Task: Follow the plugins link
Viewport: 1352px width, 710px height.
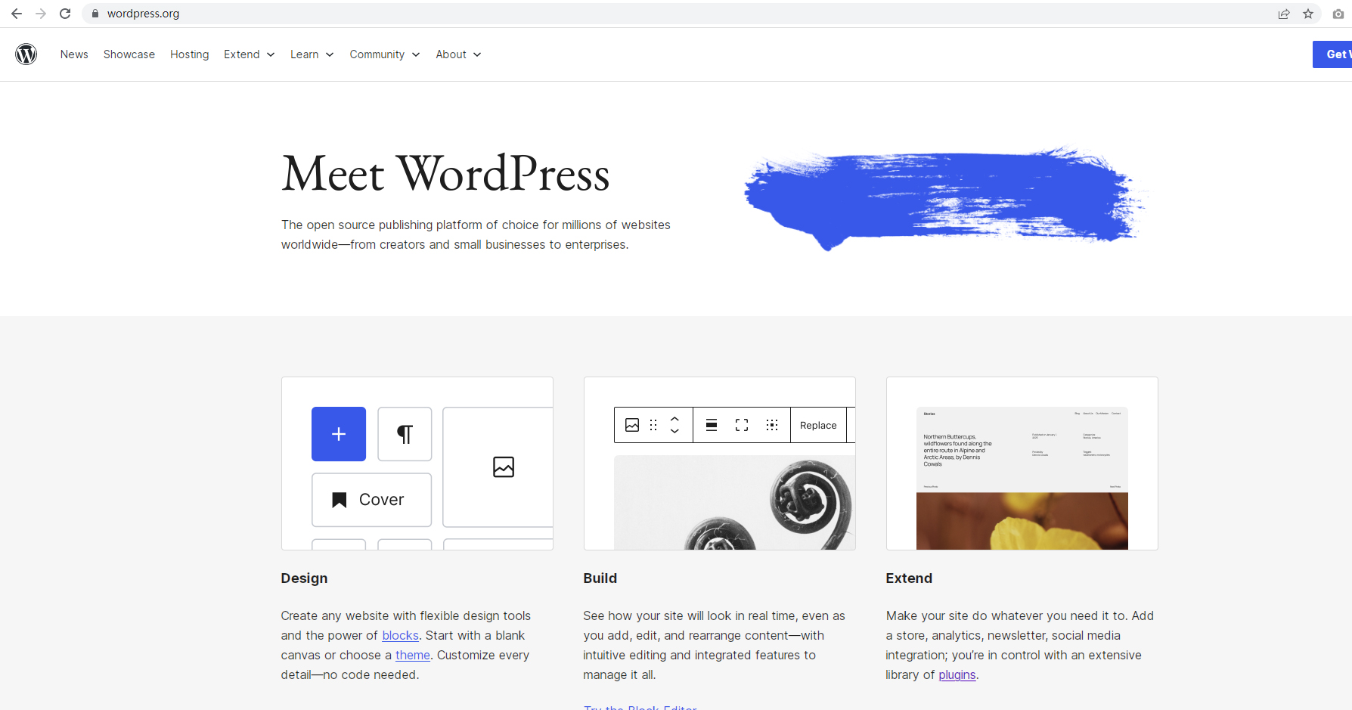Action: click(x=957, y=675)
